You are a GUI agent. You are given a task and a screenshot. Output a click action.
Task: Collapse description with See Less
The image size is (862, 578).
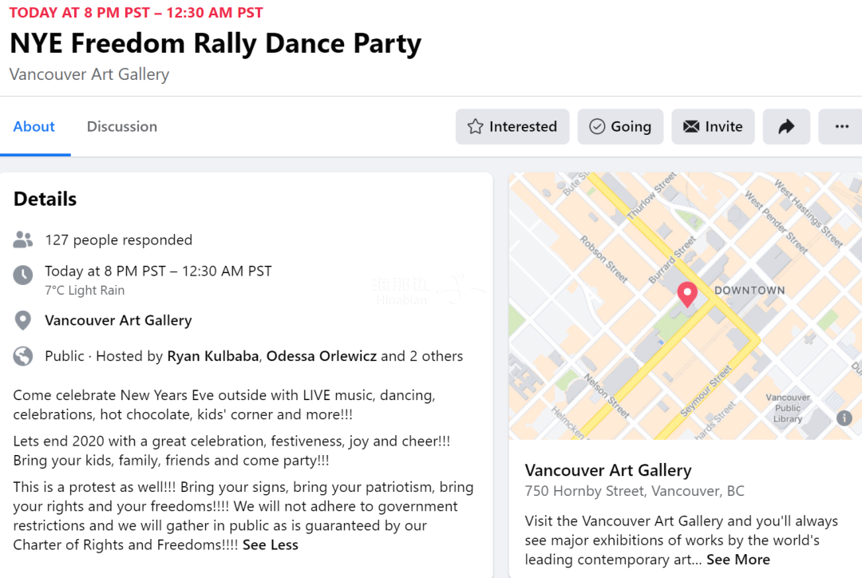(271, 545)
